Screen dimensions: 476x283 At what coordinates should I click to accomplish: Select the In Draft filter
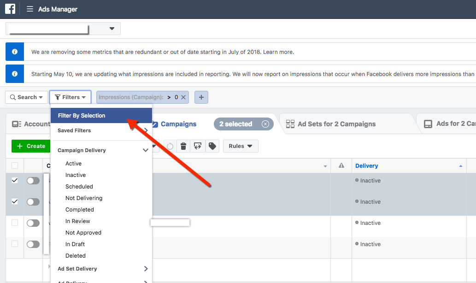click(x=75, y=244)
